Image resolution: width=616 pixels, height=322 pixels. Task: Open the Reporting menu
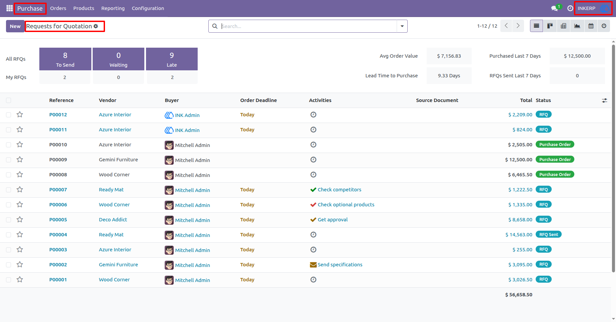(x=113, y=8)
